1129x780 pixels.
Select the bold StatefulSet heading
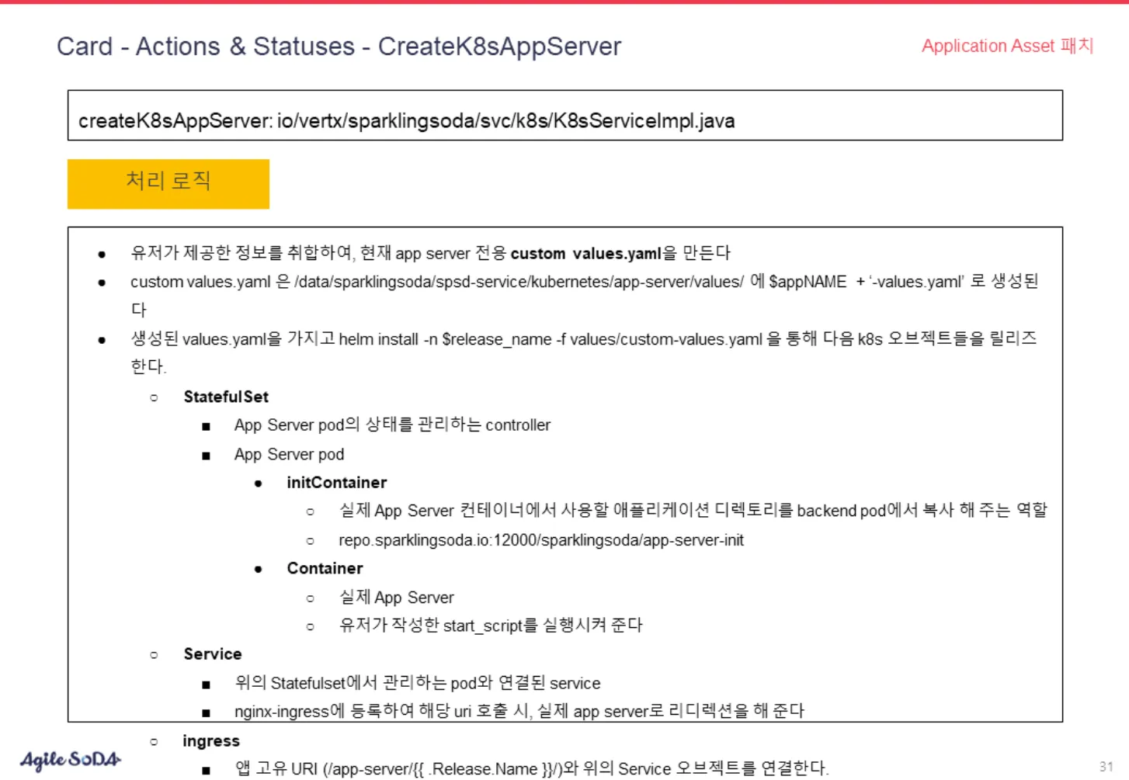point(226,397)
